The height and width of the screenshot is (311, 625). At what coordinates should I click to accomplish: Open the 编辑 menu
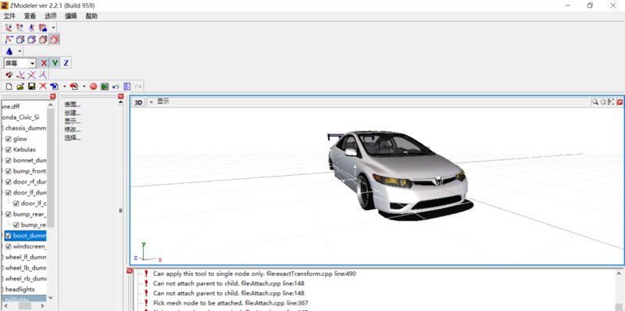pyautogui.click(x=71, y=16)
